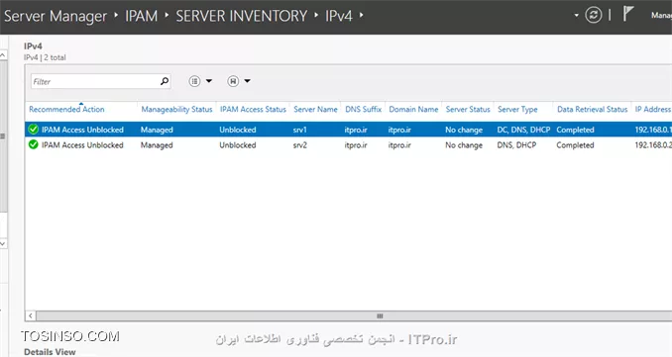Click IP address 192.168.0.1 cell

coord(653,130)
